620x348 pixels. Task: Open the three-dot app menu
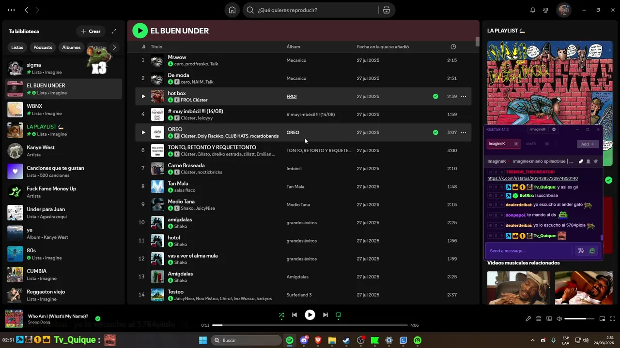(11, 10)
